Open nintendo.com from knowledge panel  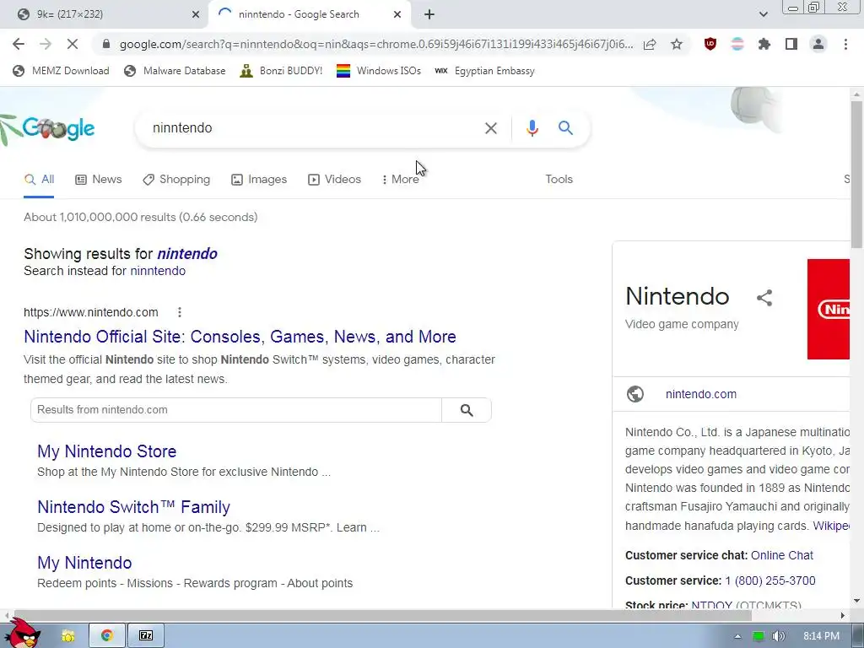click(701, 394)
